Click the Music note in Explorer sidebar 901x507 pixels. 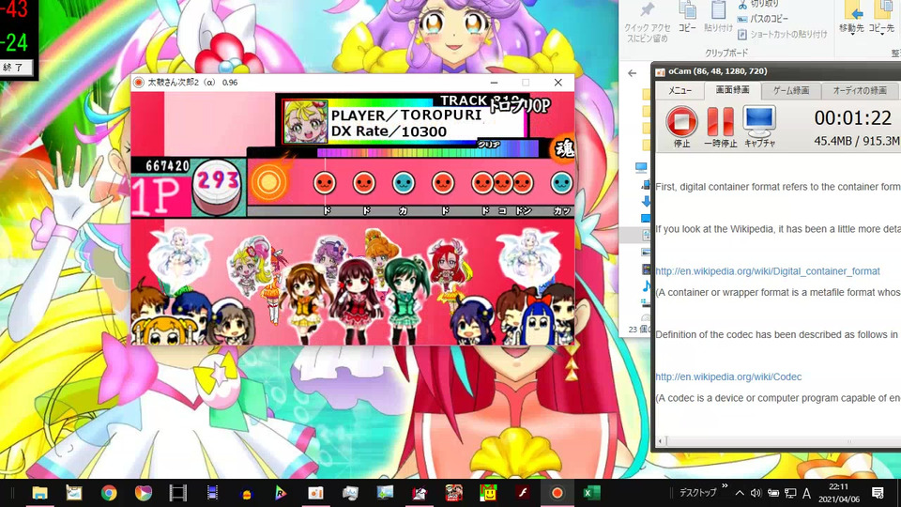(646, 285)
